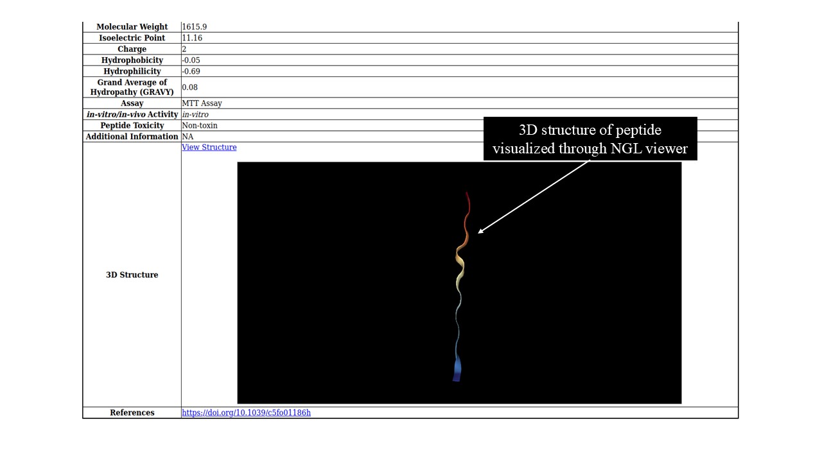Viewport: 822px width, 462px height.
Task: Select the Molecular Weight value 1615.9
Action: tap(195, 27)
